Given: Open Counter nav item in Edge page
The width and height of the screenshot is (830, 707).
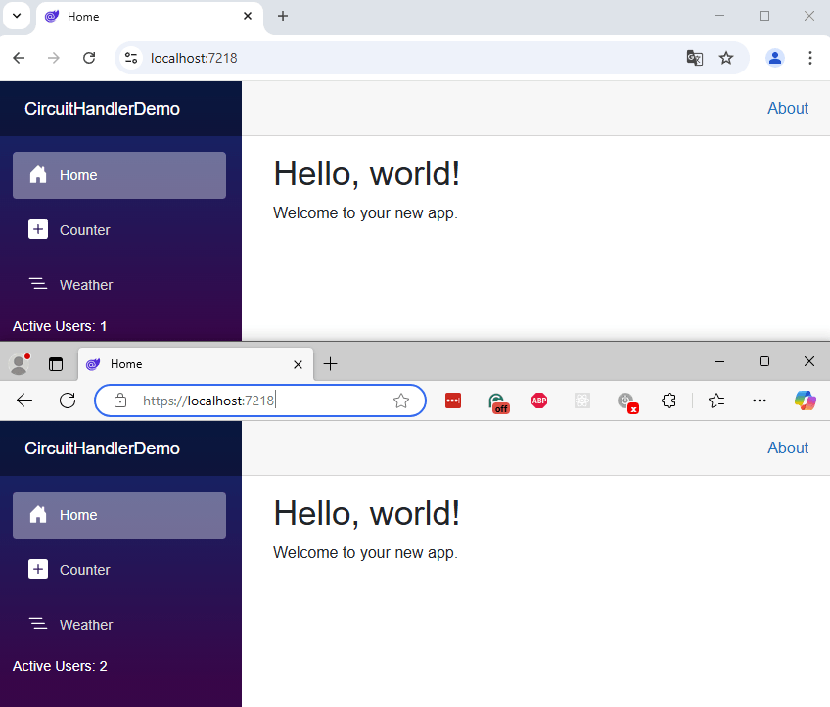Looking at the screenshot, I should 119,570.
